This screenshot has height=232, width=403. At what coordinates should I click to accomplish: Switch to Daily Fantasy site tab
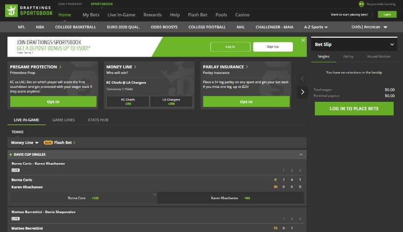pos(70,4)
